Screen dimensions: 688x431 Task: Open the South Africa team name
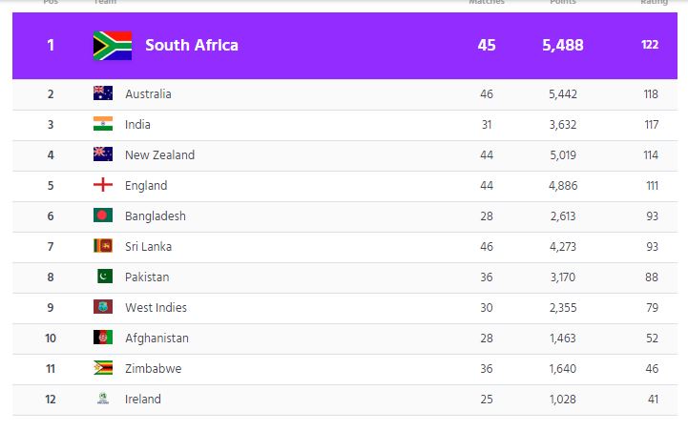coord(192,45)
